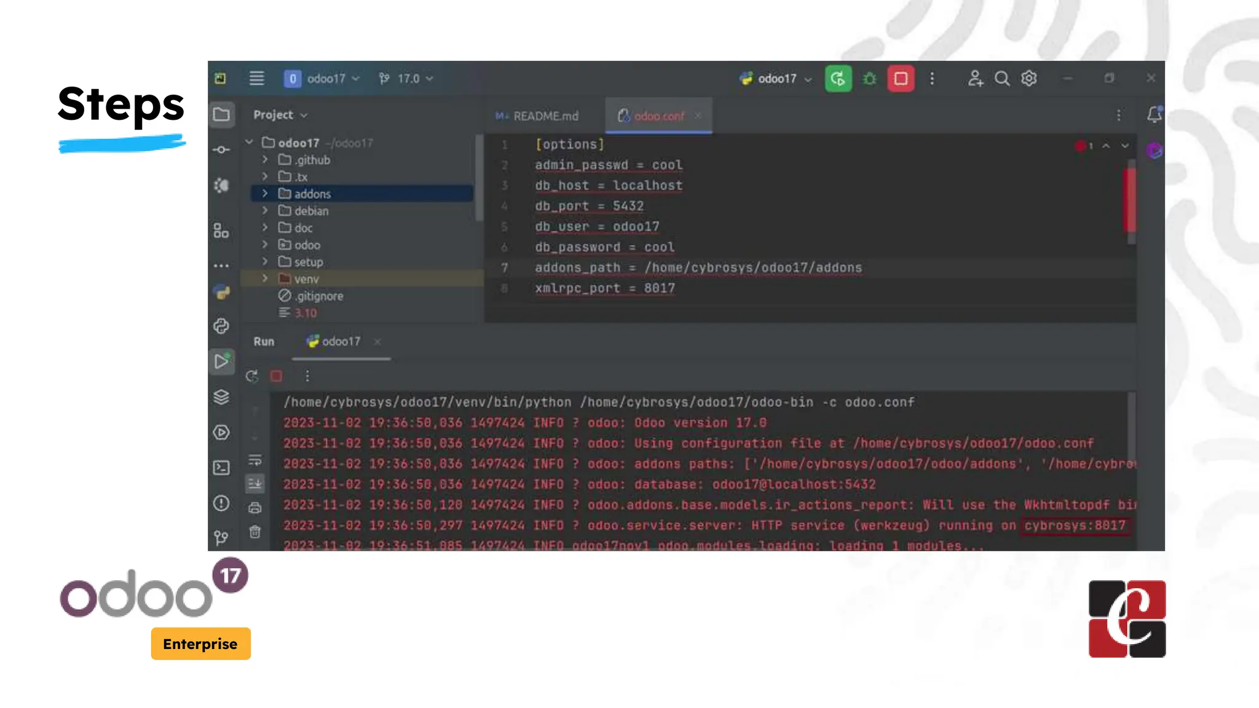This screenshot has width=1259, height=708.
Task: Open the odoo17 run configuration dropdown
Action: pos(778,79)
